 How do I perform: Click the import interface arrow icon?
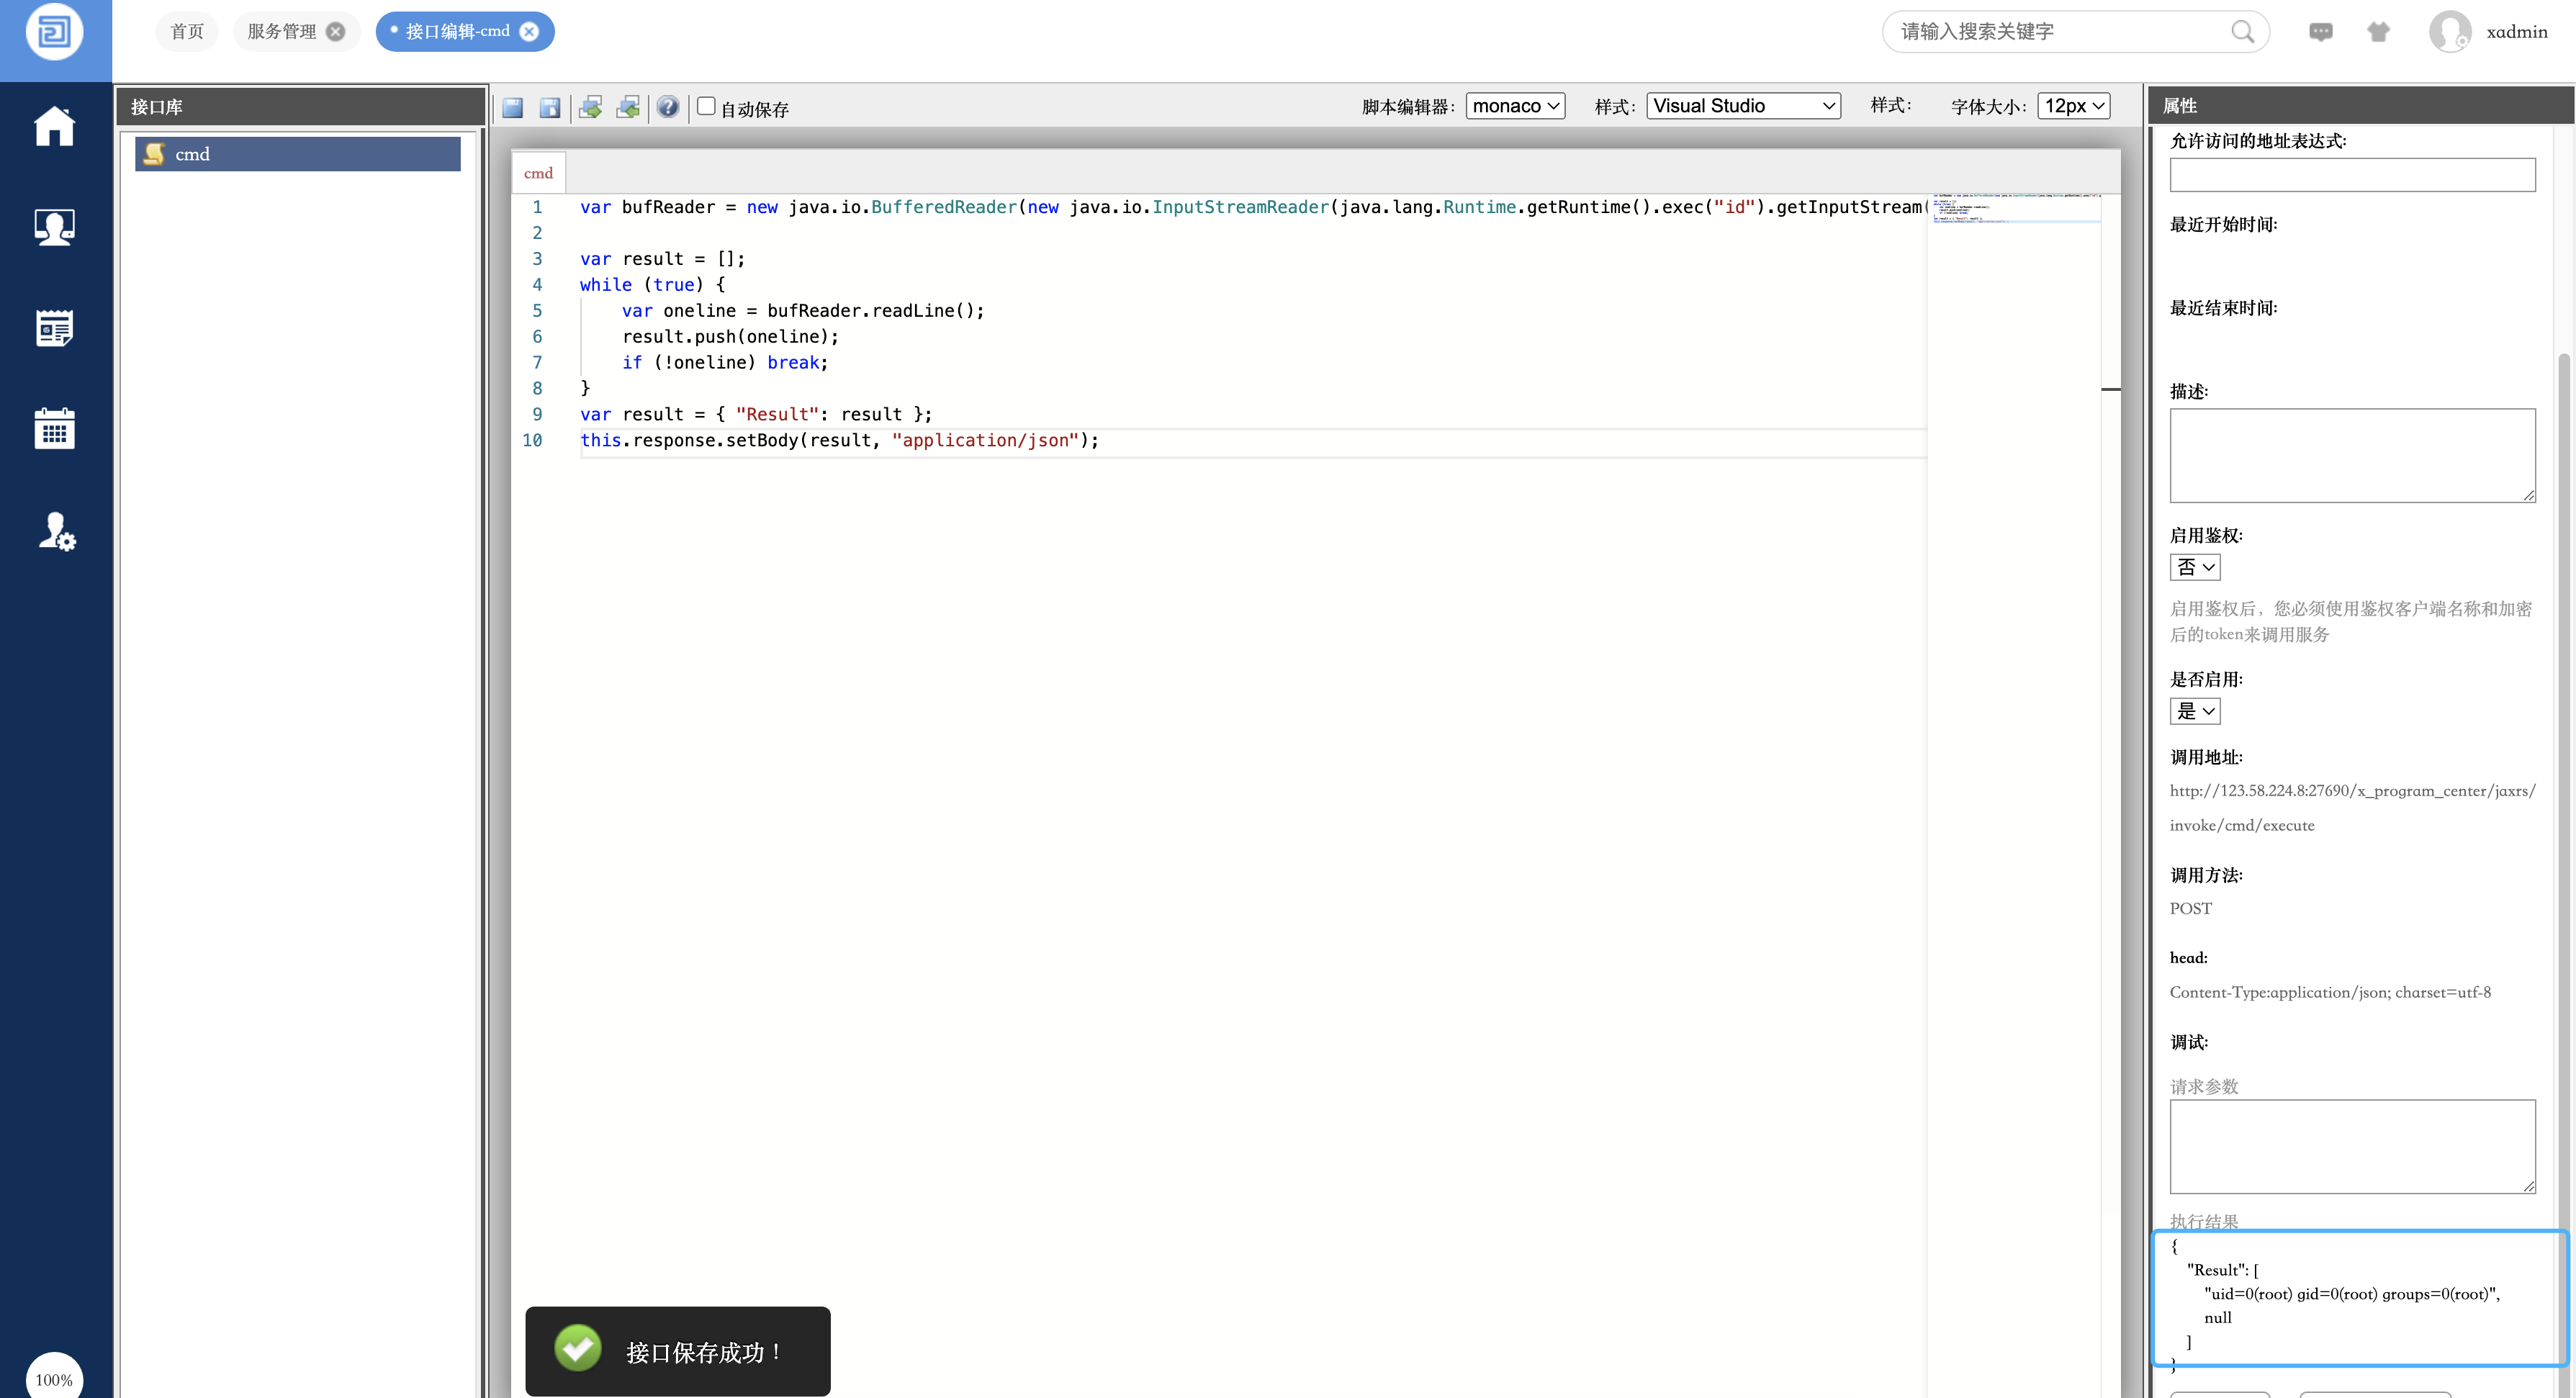click(x=628, y=107)
